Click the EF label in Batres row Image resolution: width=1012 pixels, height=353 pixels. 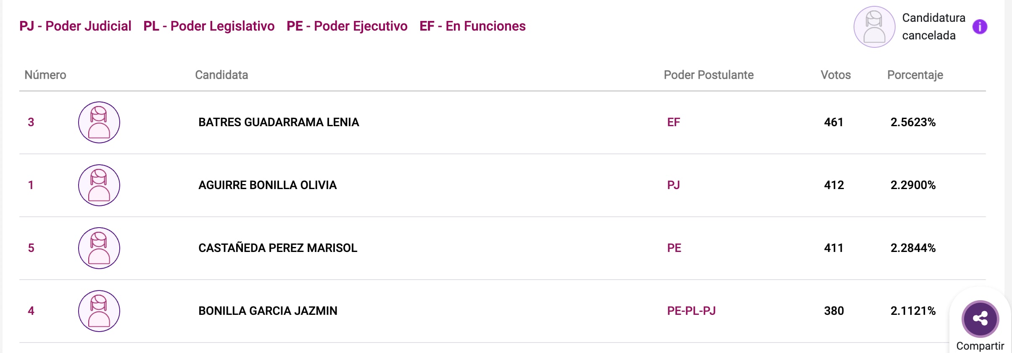[x=673, y=122]
